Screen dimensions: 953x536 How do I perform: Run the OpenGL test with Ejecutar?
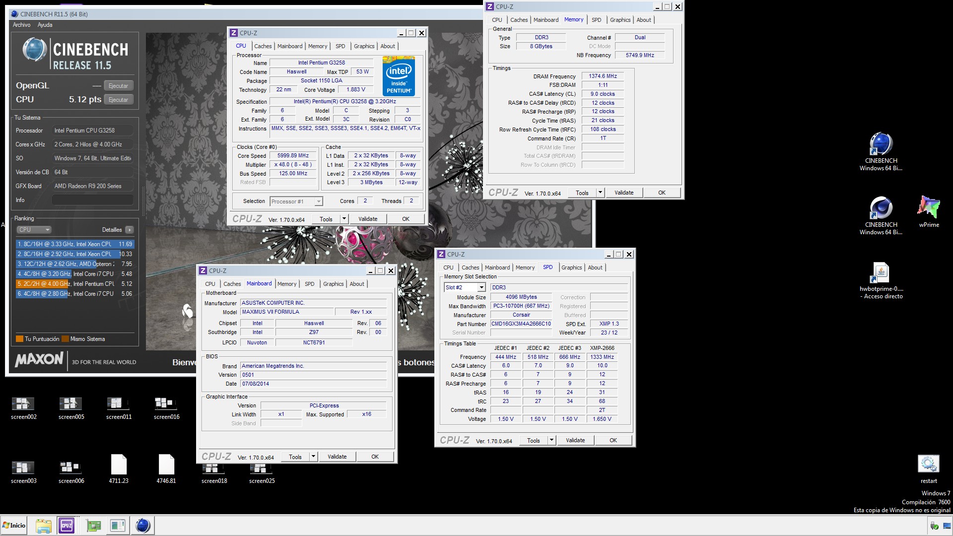point(118,86)
